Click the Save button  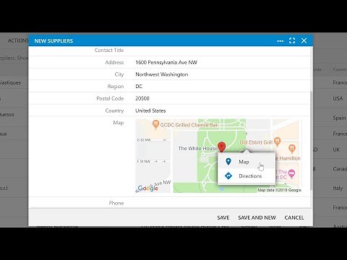point(223,217)
